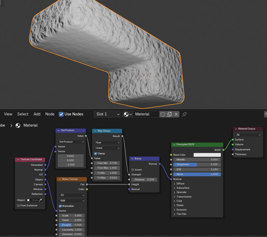Click the Alpha slider in Principled BSDF
Image resolution: width=267 pixels, height=237 pixels.
[x=197, y=174]
